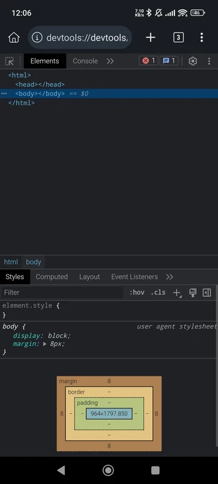Switch to the Computed tab
218x484 pixels.
click(x=51, y=277)
